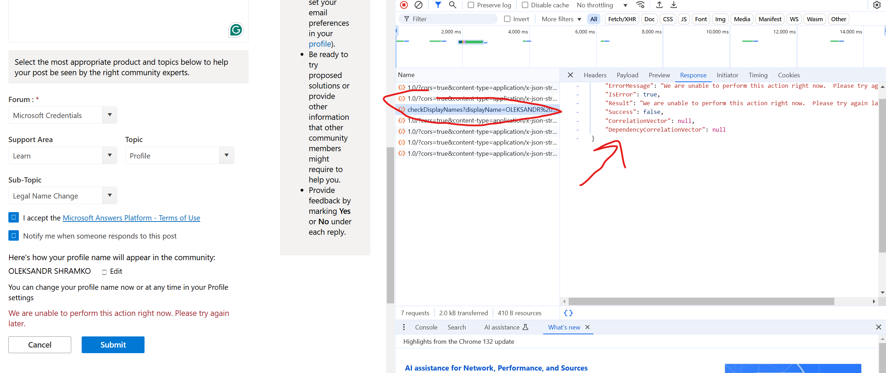This screenshot has height=373, width=886.
Task: Open network settings gear icon
Action: coord(877,5)
